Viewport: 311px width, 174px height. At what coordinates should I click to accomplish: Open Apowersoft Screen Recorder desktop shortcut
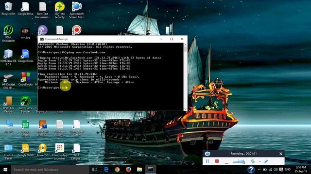[x=77, y=10]
